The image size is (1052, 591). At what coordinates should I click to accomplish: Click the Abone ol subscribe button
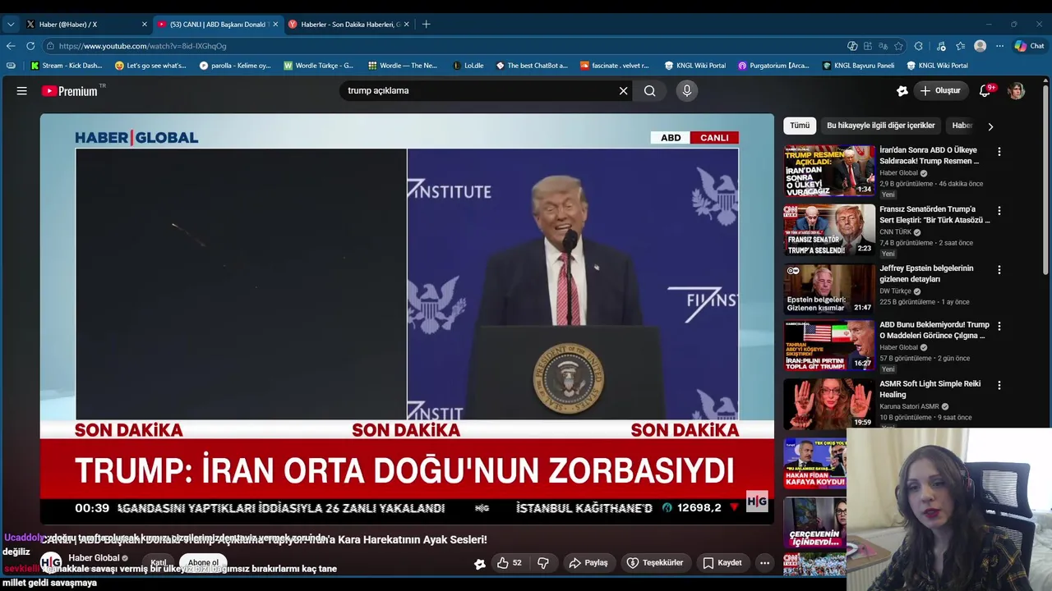click(x=203, y=563)
